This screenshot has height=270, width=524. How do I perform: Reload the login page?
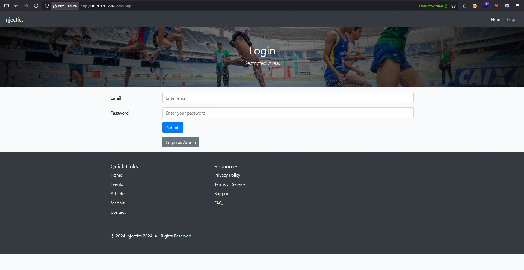(x=36, y=6)
